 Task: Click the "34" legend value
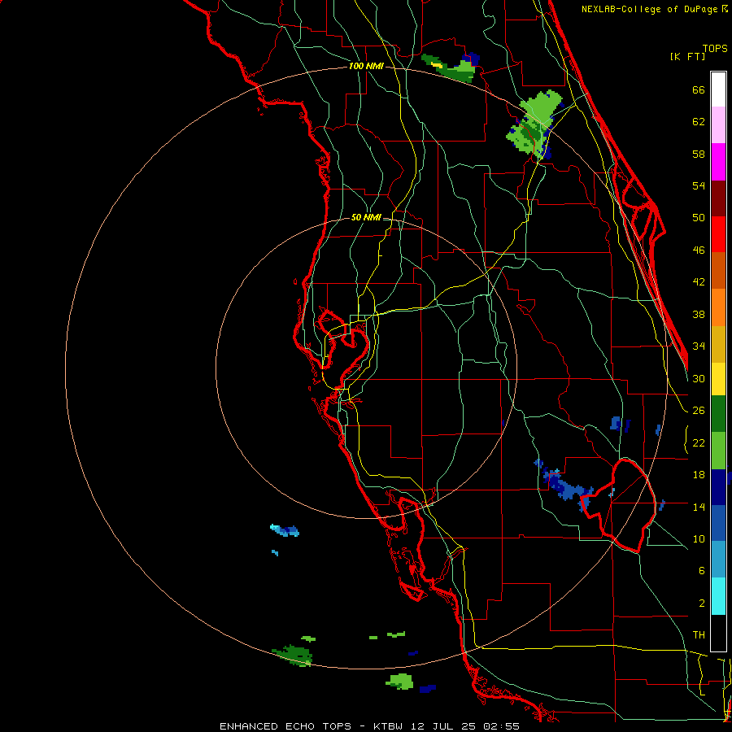click(x=699, y=346)
